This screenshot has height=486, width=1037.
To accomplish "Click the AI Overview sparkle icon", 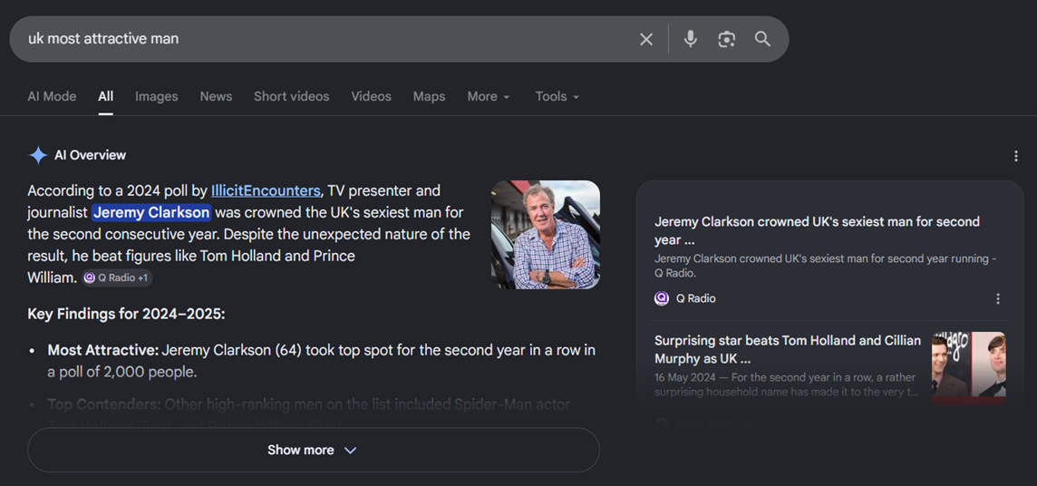I will click(38, 155).
